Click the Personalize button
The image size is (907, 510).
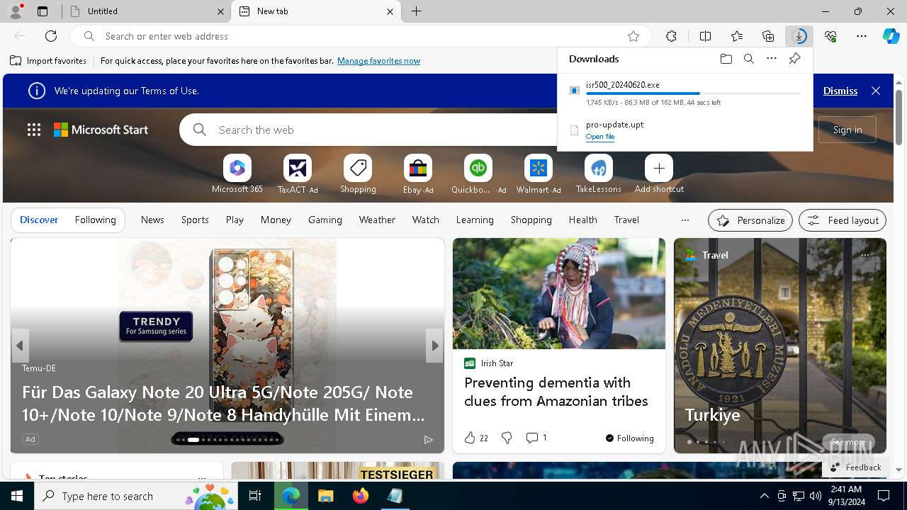[750, 220]
